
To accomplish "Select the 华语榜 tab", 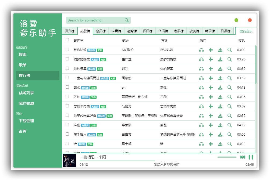I will pos(163,31).
